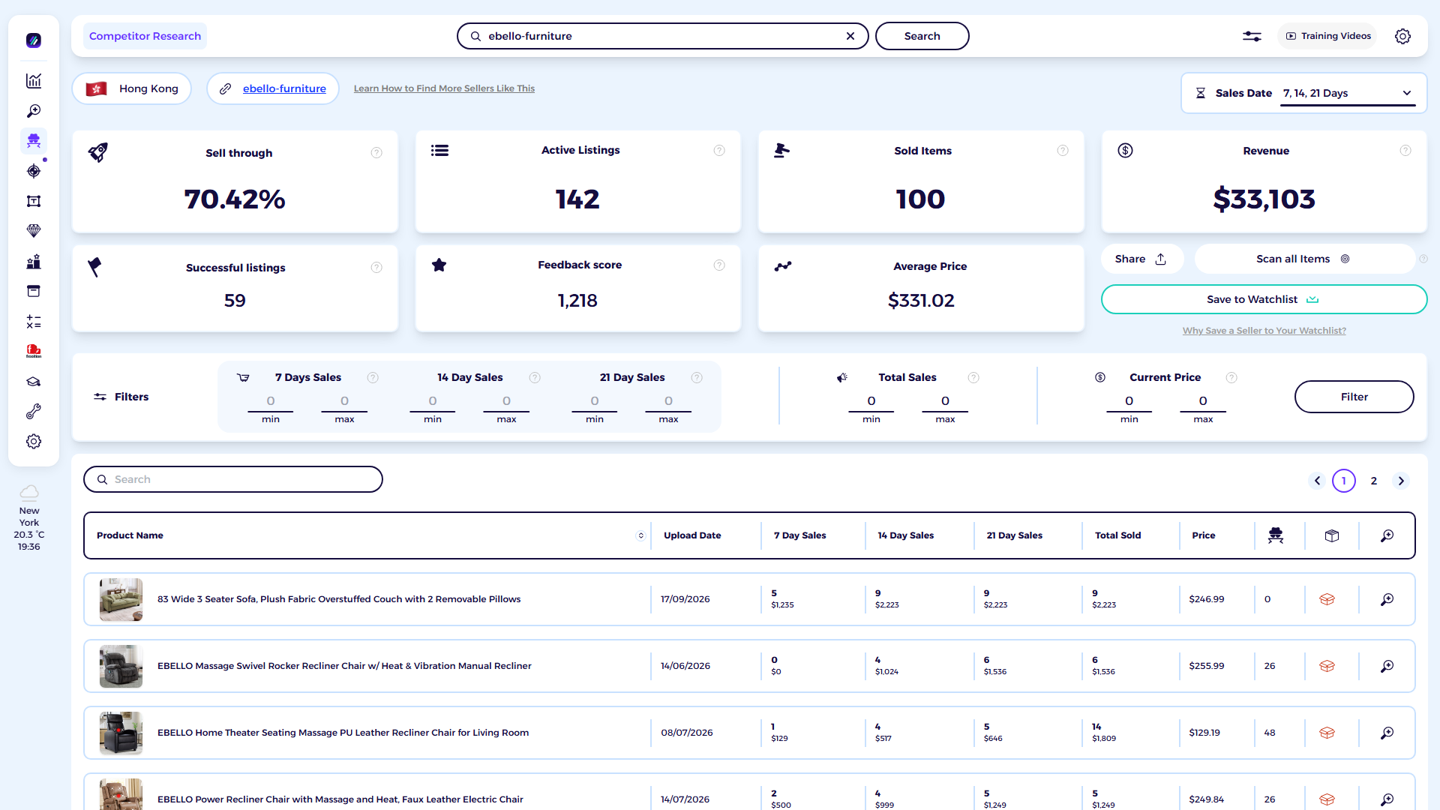Open the wrench tools icon in sidebar
The image size is (1440, 810).
coord(34,412)
